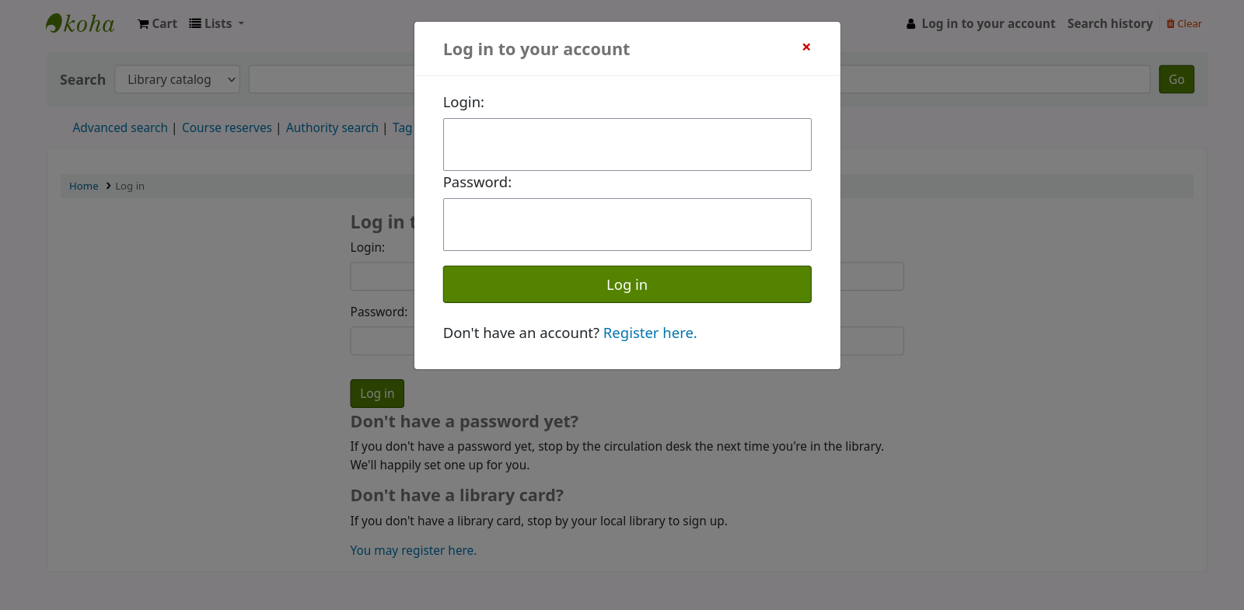Clear search history via the trash icon
Screen dimensions: 1244x610
[x=1171, y=24]
